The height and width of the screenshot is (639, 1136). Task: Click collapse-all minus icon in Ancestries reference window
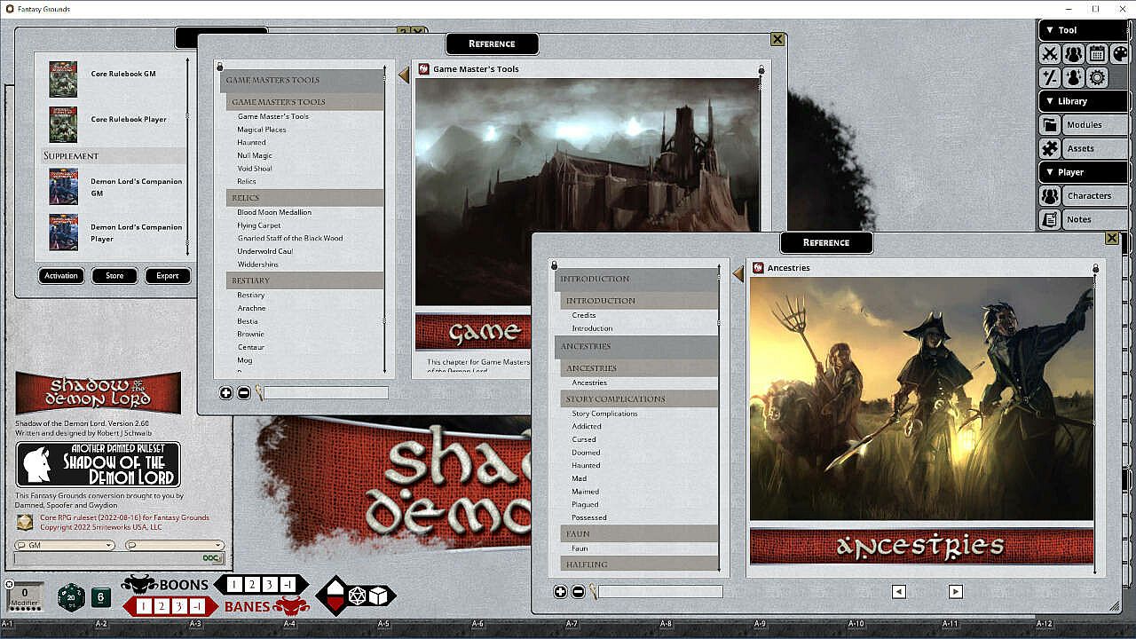[x=578, y=592]
